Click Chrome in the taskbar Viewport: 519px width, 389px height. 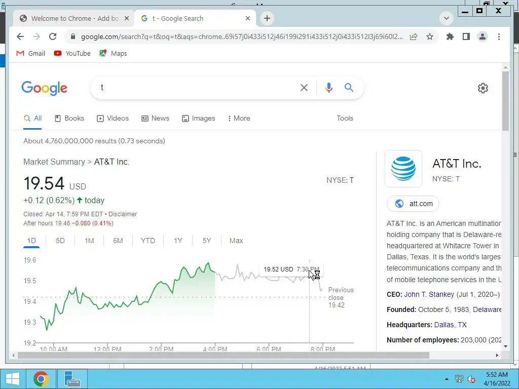[41, 379]
